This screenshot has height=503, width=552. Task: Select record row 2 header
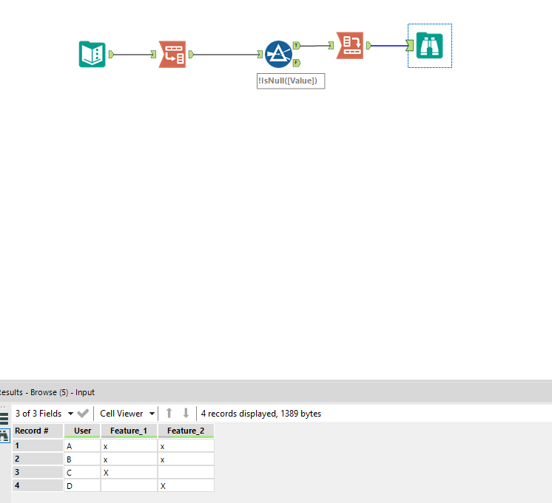38,459
